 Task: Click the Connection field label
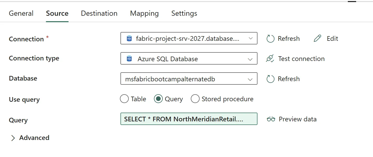pyautogui.click(x=26, y=39)
